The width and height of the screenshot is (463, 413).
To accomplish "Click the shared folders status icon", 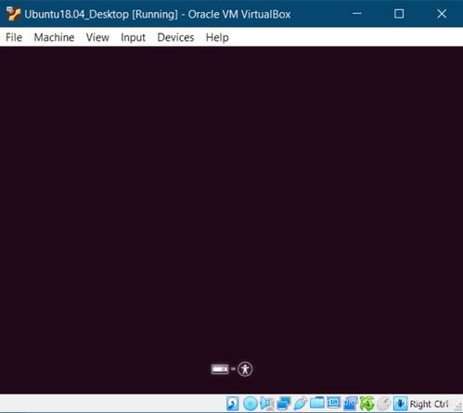I will (x=317, y=403).
